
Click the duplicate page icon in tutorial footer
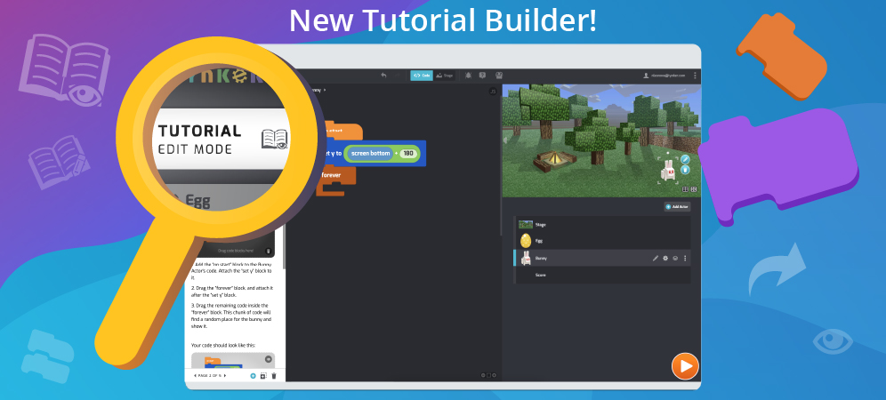click(x=263, y=376)
